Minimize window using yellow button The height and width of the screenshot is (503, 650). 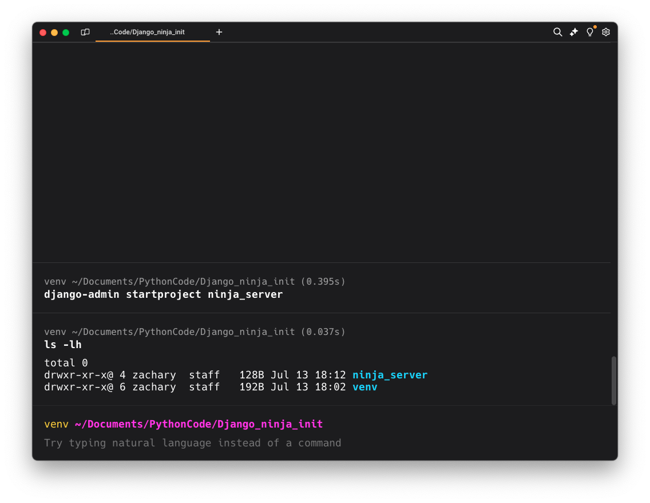tap(54, 33)
